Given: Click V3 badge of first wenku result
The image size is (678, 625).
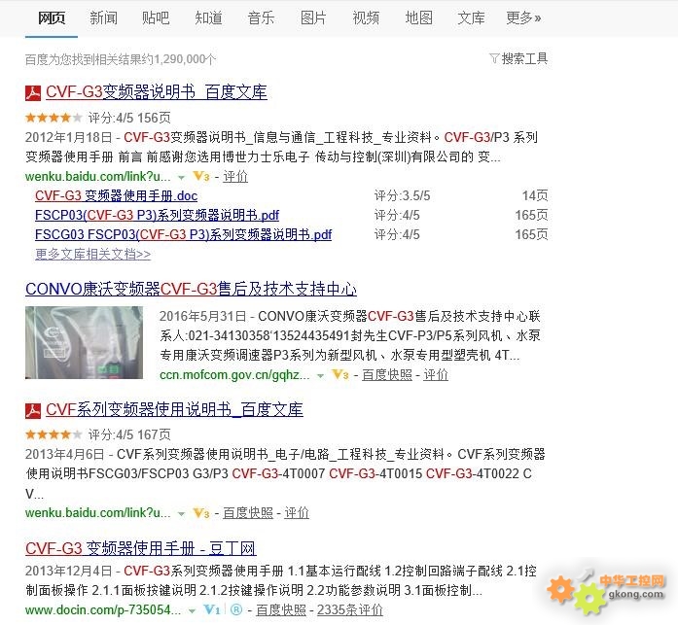Looking at the screenshot, I should coord(201,176).
